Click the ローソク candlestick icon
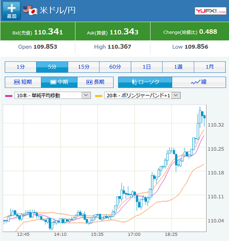 (135, 82)
